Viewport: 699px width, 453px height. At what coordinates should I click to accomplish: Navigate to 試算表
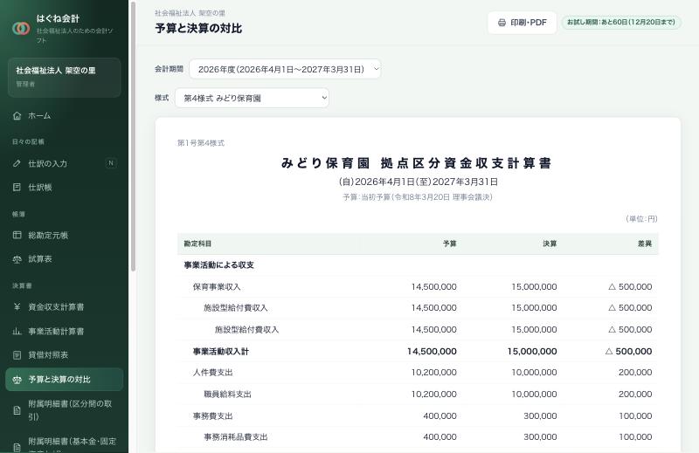tap(64, 258)
